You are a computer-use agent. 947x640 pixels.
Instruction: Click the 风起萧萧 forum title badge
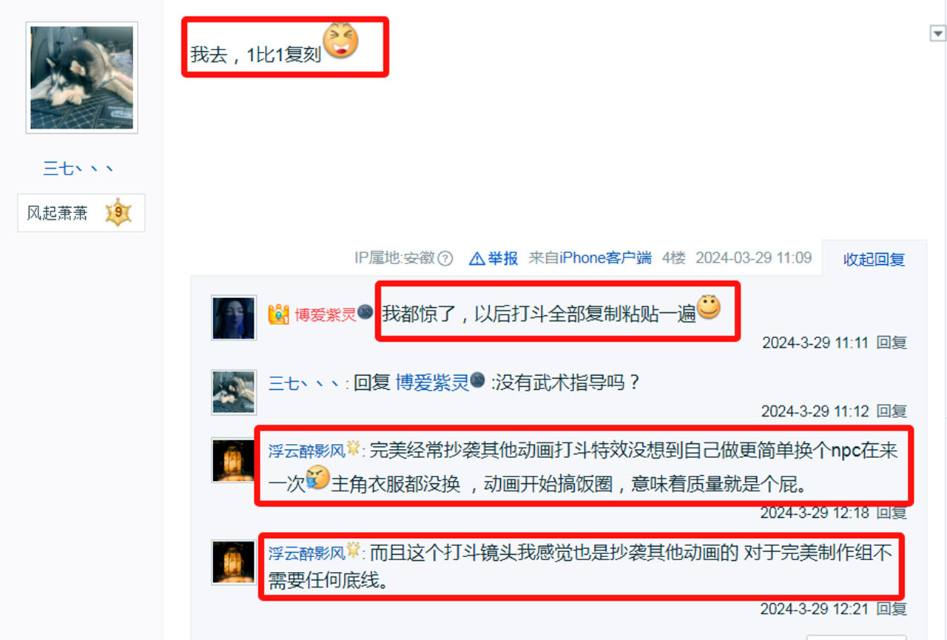point(81,213)
